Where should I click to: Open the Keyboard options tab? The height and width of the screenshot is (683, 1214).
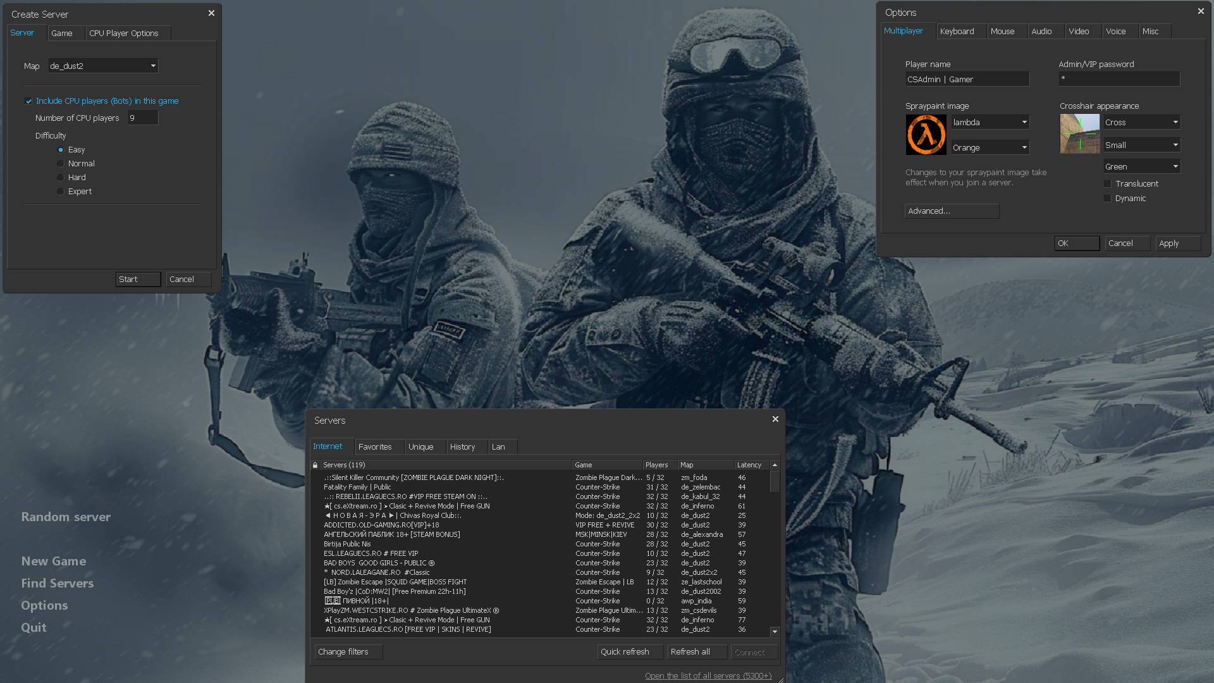962,32
